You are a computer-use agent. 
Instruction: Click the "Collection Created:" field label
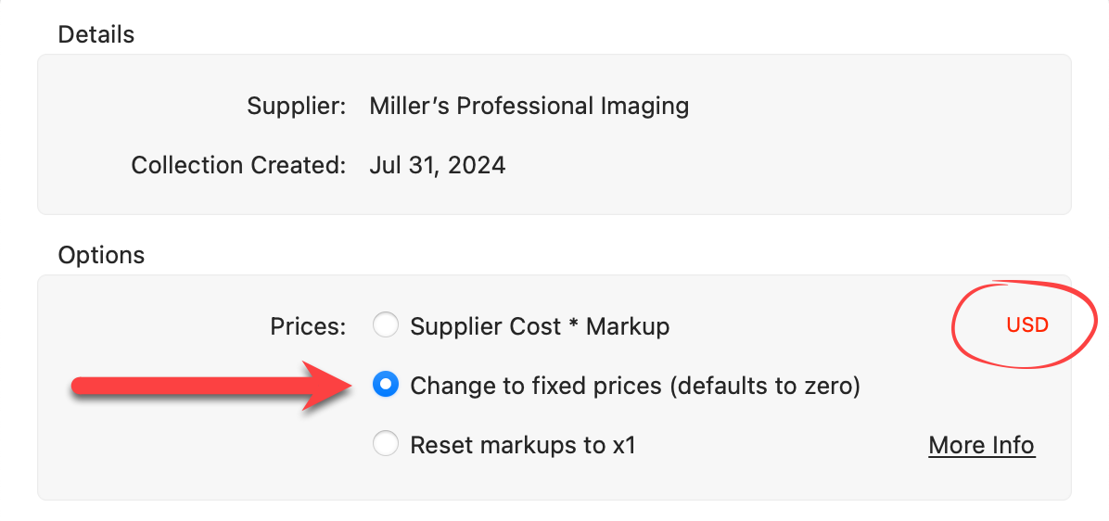click(x=238, y=166)
